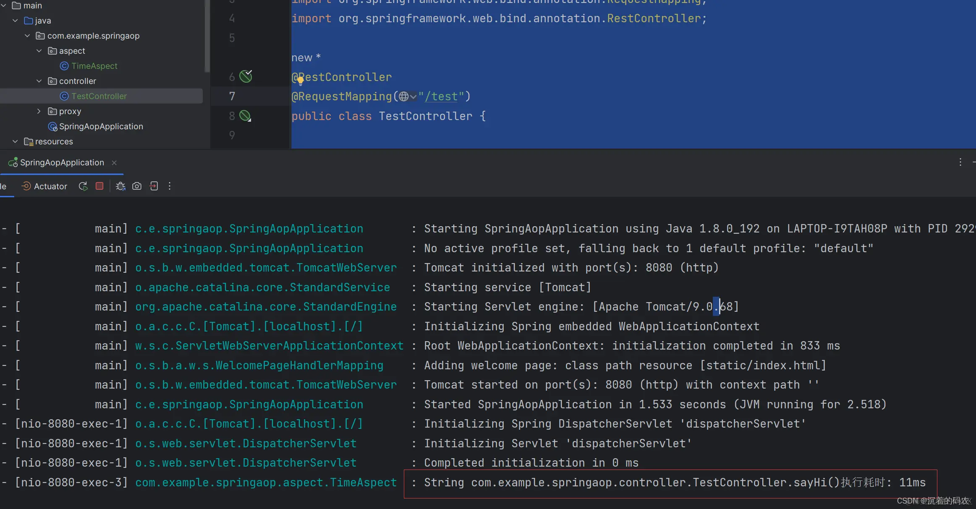Image resolution: width=976 pixels, height=509 pixels.
Task: Click the intention lightbulb near @RestController
Action: point(301,81)
